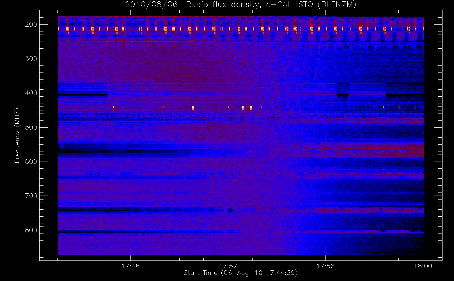
Task: Click the 'Frequency (MHZ)' axis label
Action: 17,135
